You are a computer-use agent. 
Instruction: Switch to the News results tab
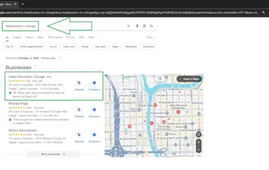(40, 37)
